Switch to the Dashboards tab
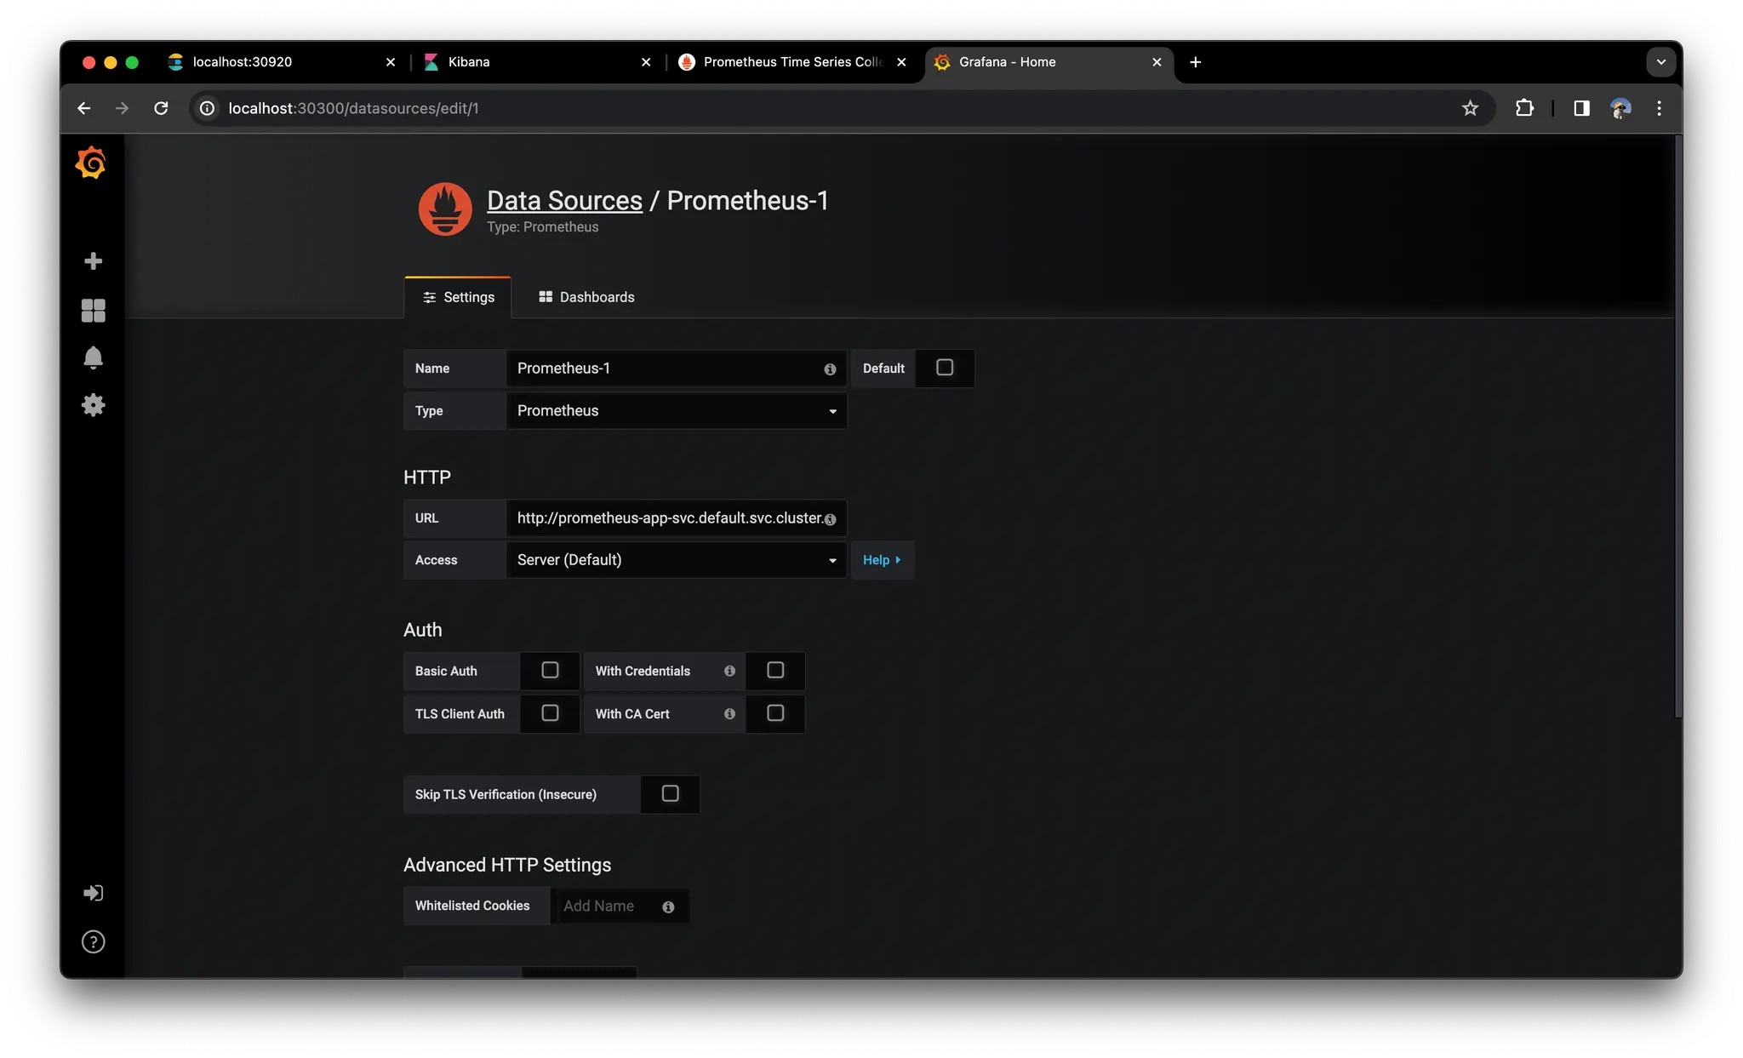The height and width of the screenshot is (1058, 1743). coord(586,297)
